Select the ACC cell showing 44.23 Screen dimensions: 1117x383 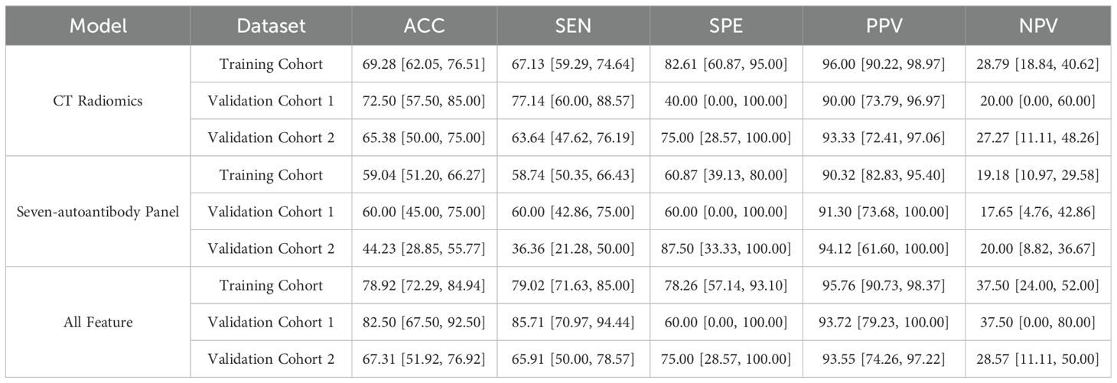pos(424,248)
